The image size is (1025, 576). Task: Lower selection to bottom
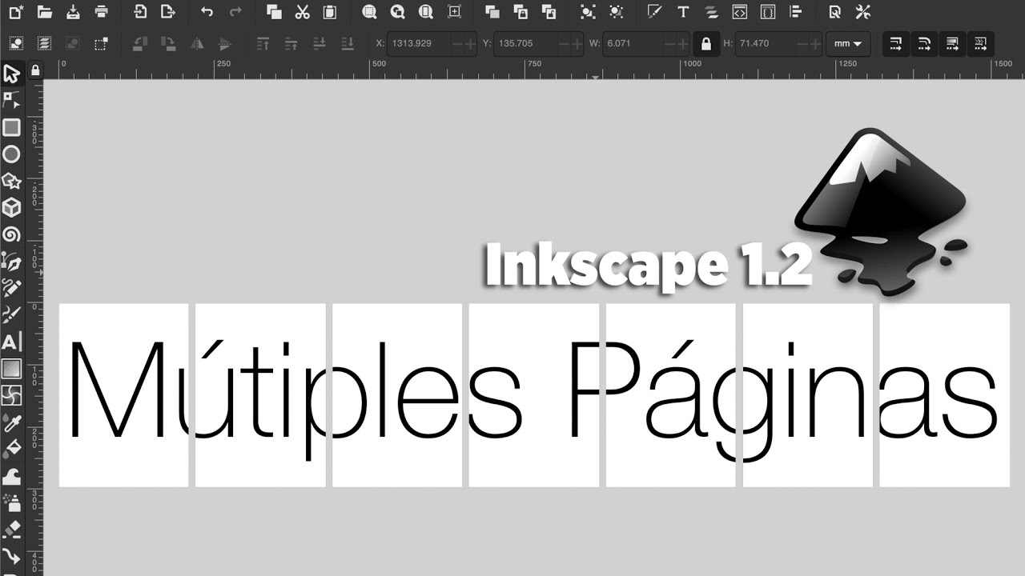[x=347, y=43]
